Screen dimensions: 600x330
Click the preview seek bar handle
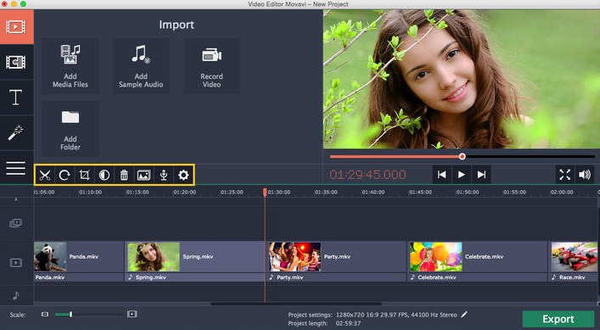coord(463,156)
